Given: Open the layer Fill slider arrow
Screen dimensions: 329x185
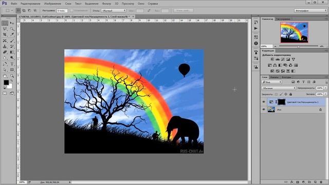Looking at the screenshot, I should click(x=325, y=94).
